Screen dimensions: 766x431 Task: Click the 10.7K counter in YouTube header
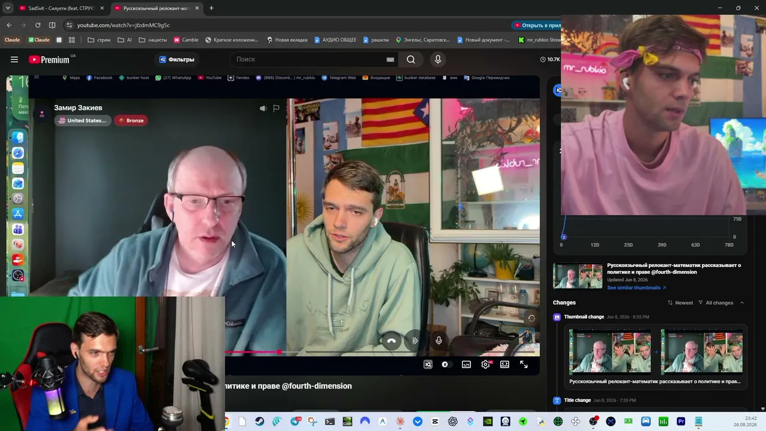[x=550, y=59]
